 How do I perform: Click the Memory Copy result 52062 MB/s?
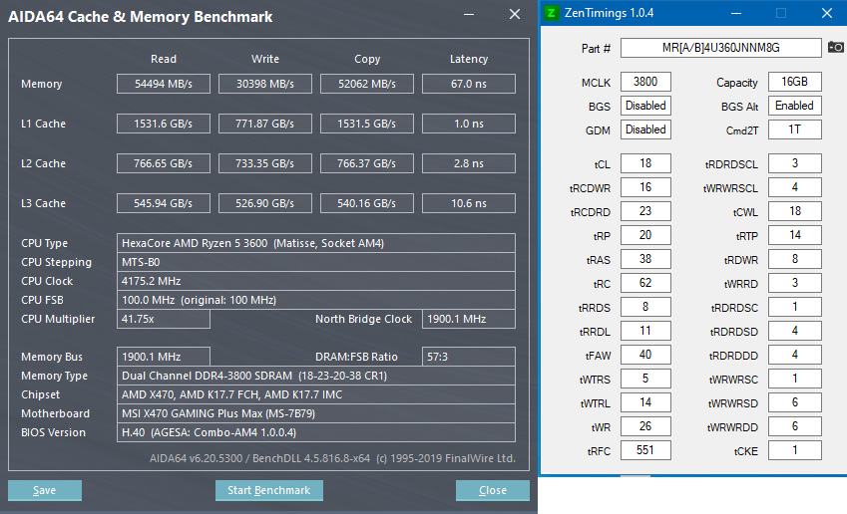tap(367, 84)
